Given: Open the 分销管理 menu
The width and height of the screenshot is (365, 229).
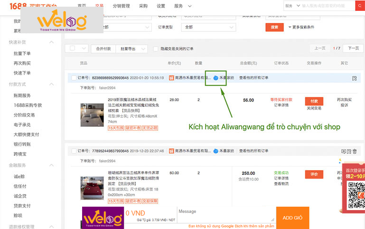Looking at the screenshot, I should coord(122,6).
